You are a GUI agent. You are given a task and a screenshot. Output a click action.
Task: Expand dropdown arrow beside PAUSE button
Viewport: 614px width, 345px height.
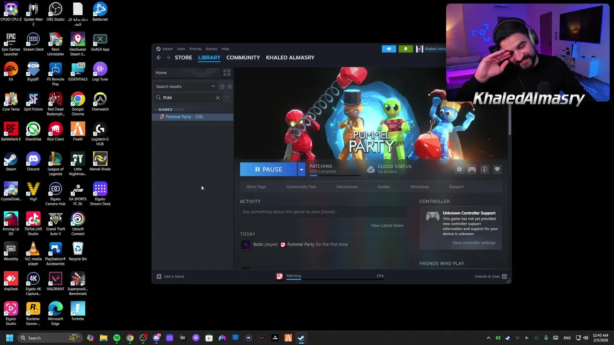click(x=301, y=169)
